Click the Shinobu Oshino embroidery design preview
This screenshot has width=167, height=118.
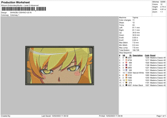pos(60,65)
